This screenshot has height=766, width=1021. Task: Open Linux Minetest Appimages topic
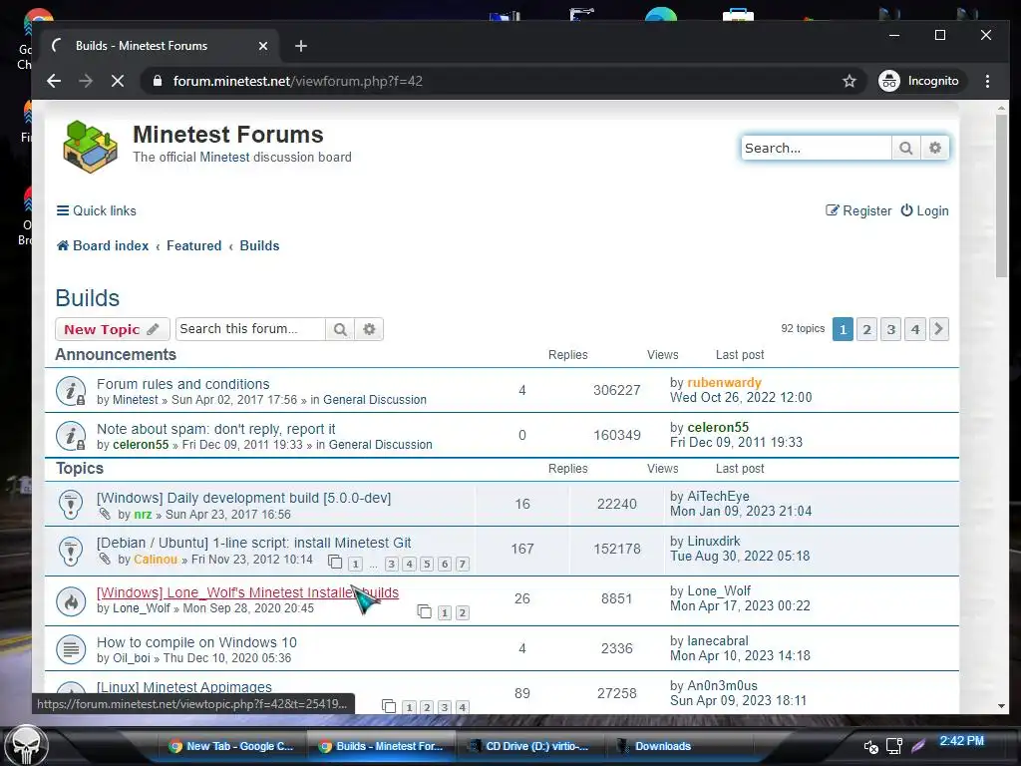pyautogui.click(x=184, y=687)
